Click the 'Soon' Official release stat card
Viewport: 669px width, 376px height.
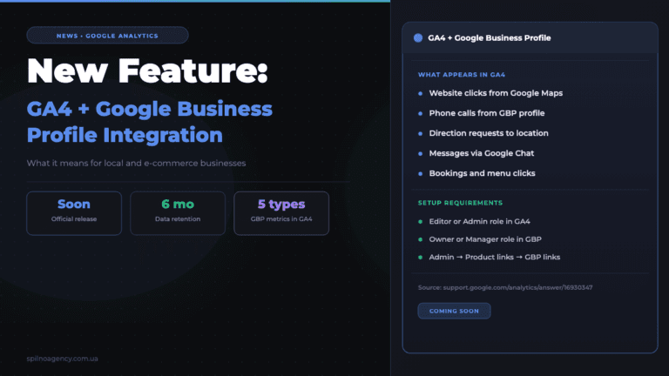(74, 213)
